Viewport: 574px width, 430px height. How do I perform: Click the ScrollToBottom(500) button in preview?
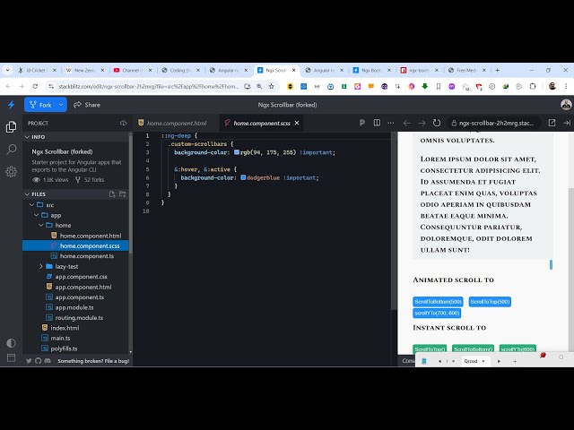(439, 302)
